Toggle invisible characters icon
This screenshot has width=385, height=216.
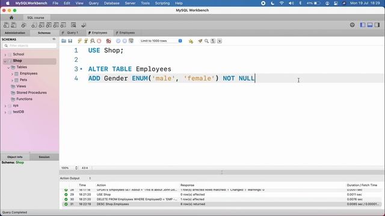213,41
